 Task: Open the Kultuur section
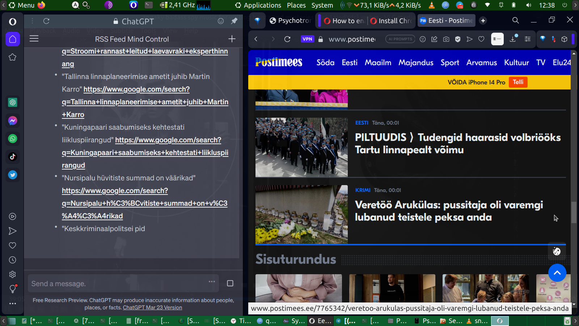516,63
